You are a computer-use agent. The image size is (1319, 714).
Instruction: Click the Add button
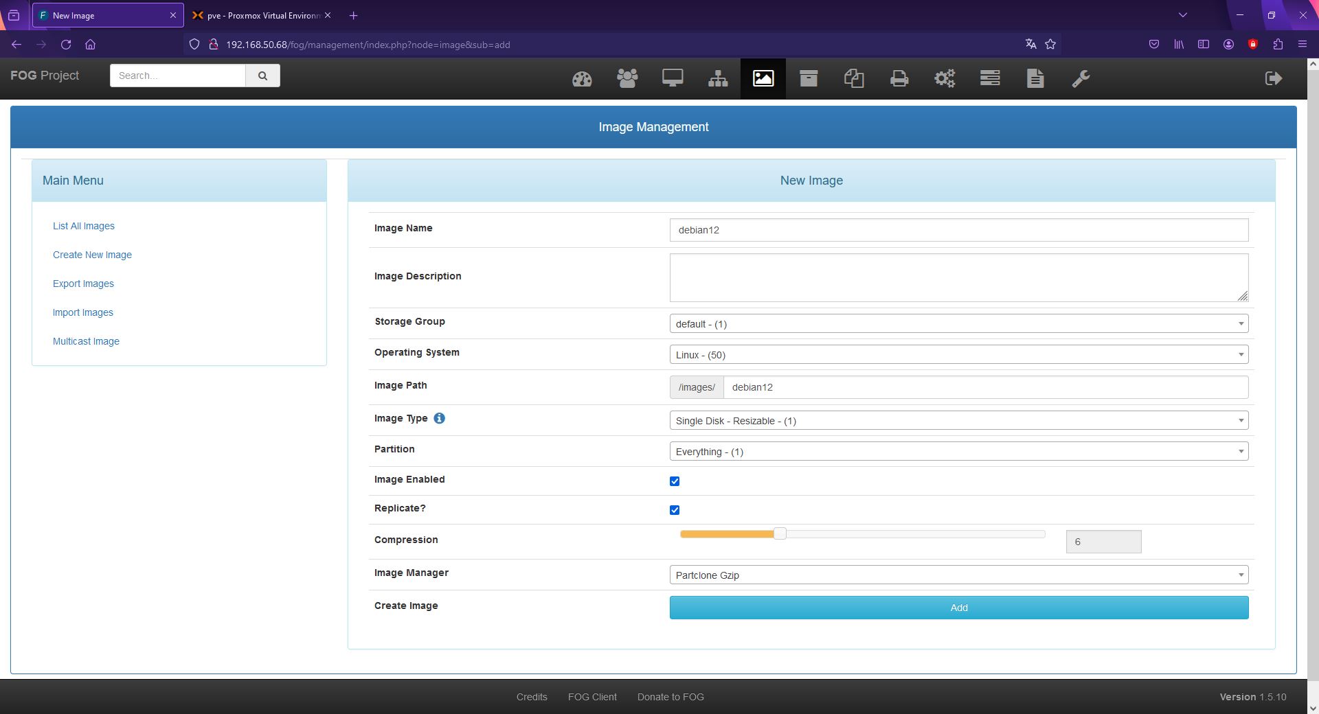pos(959,608)
